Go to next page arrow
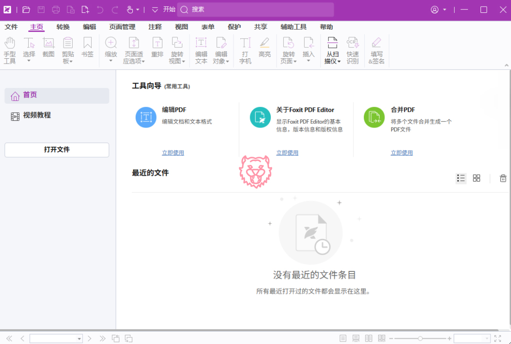This screenshot has width=511, height=344. pos(90,338)
